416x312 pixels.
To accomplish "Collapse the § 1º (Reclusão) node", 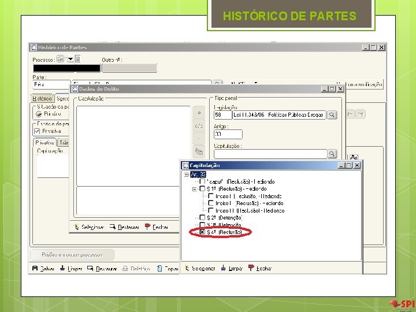I will point(195,189).
